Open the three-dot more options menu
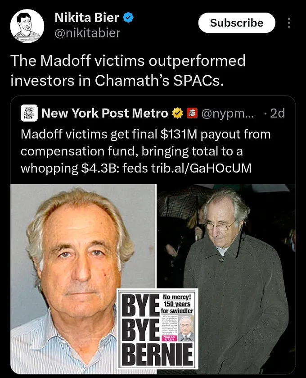The height and width of the screenshot is (378, 306). (x=289, y=23)
